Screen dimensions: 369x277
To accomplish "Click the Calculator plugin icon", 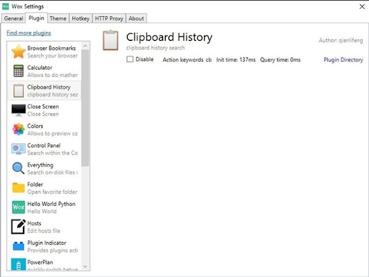I will (x=18, y=71).
